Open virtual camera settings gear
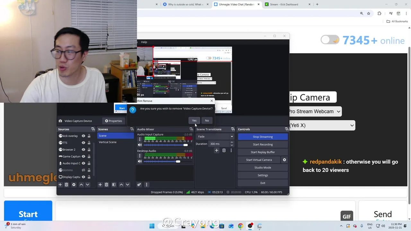 tap(284, 160)
